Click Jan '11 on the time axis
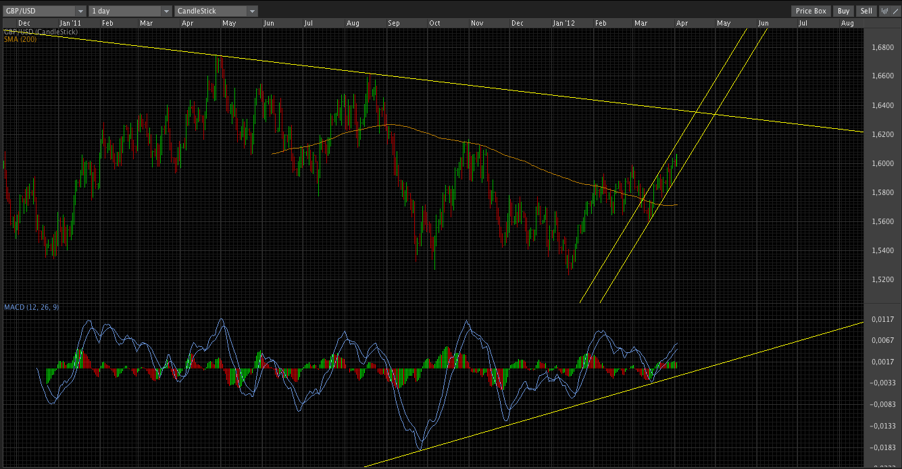902x469 pixels. (71, 23)
